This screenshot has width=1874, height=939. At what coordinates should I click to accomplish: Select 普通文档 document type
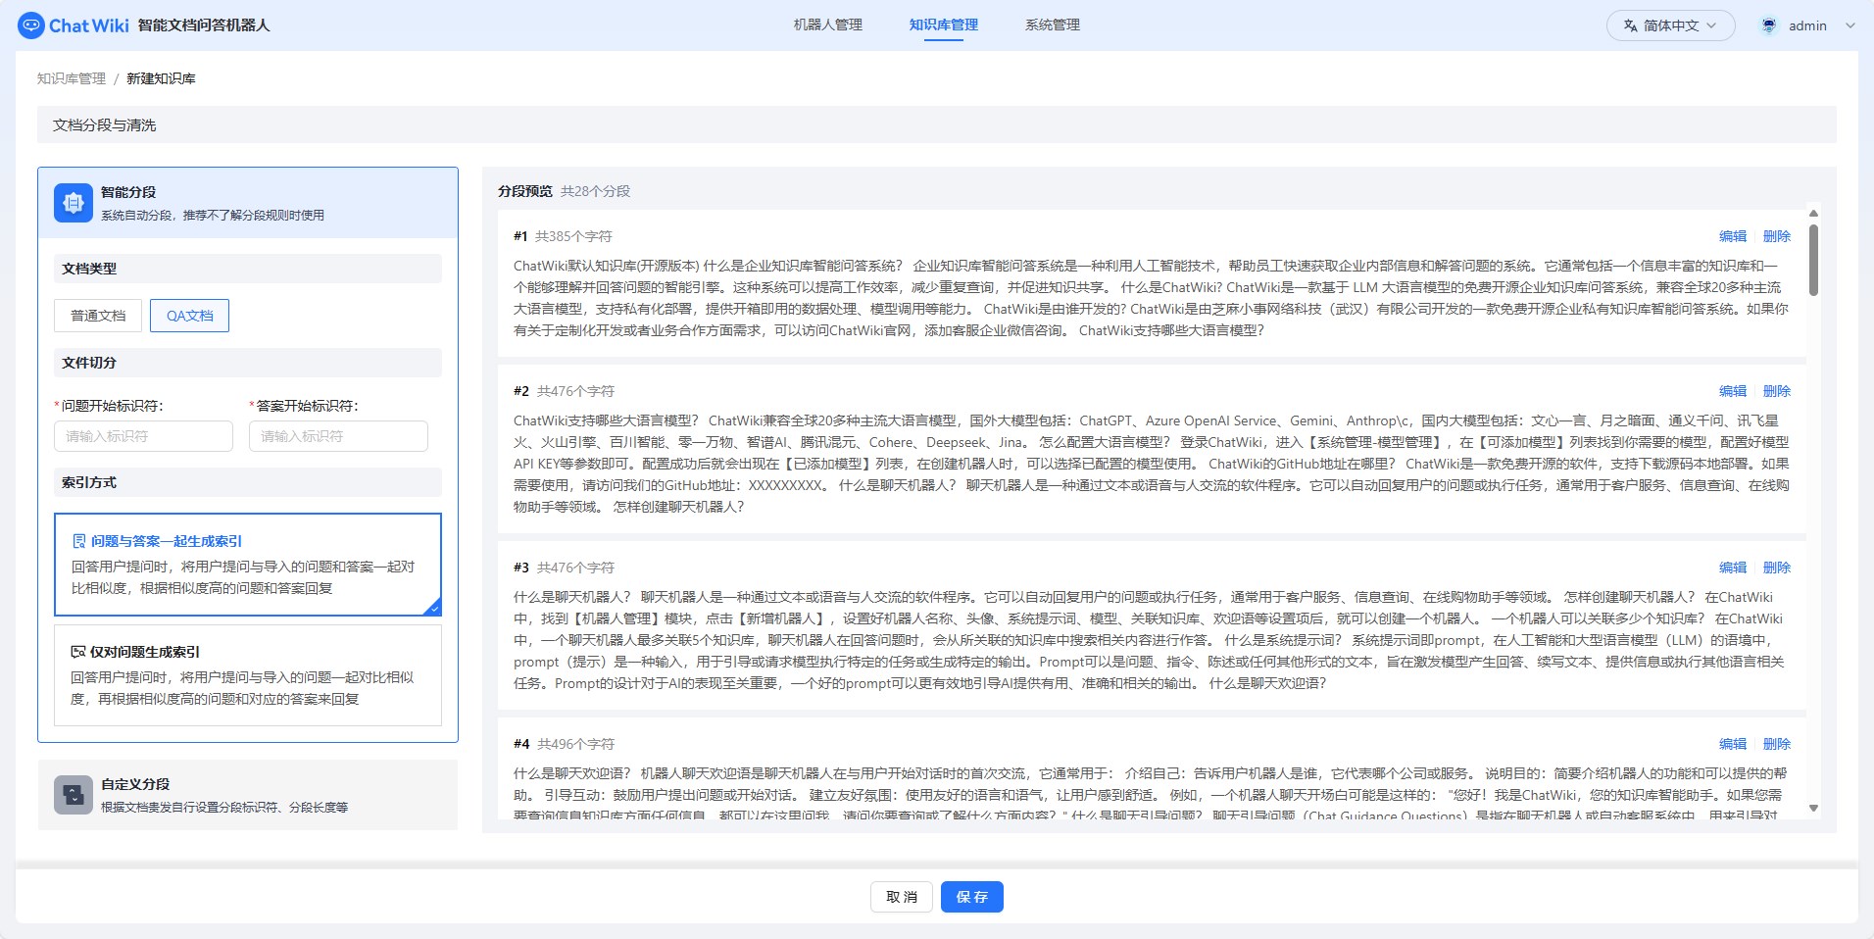click(x=98, y=316)
